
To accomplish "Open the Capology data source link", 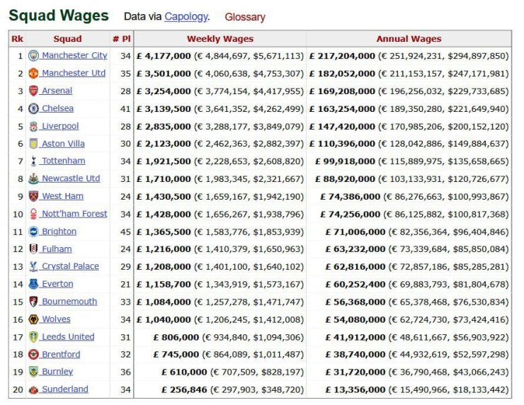I will click(186, 16).
